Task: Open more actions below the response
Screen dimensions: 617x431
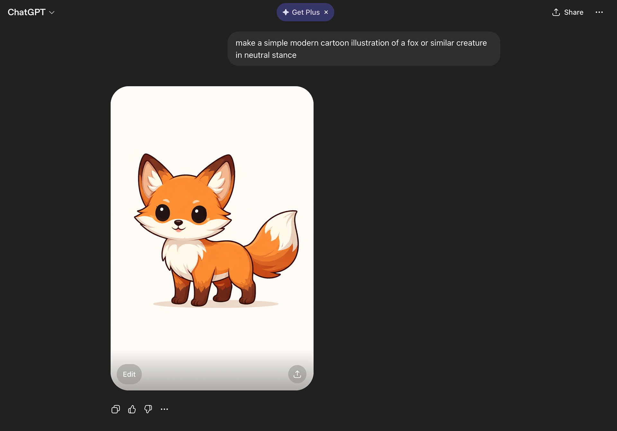Action: click(x=164, y=409)
